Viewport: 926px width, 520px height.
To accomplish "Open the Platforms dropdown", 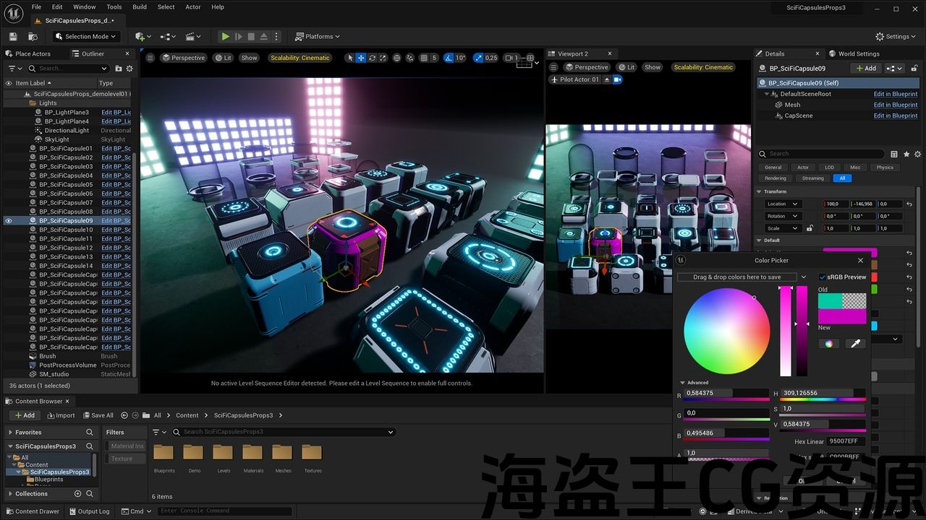I will pos(318,36).
